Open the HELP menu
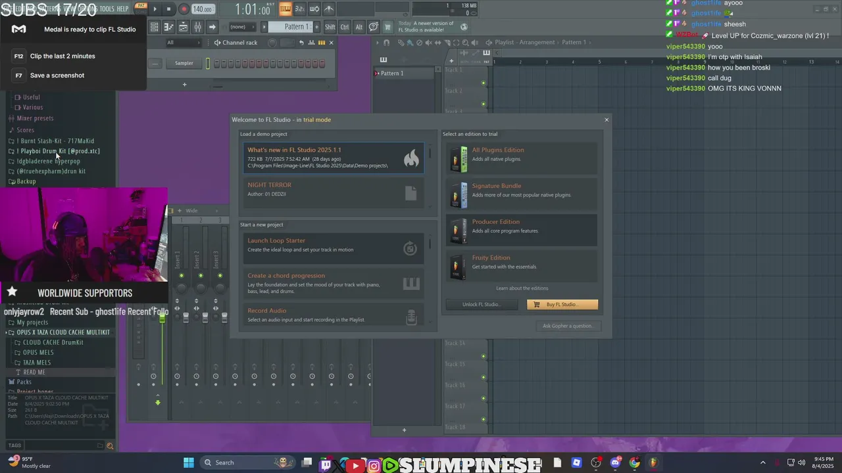Screen dimensions: 842x473 (x=123, y=9)
